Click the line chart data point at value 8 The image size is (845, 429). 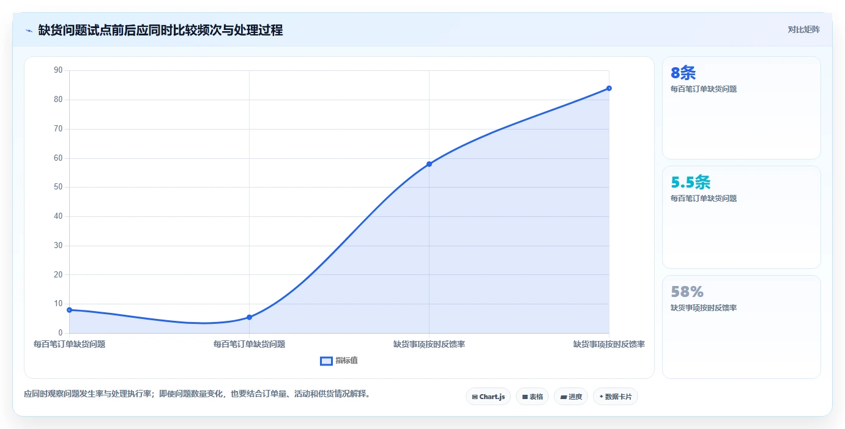[69, 310]
